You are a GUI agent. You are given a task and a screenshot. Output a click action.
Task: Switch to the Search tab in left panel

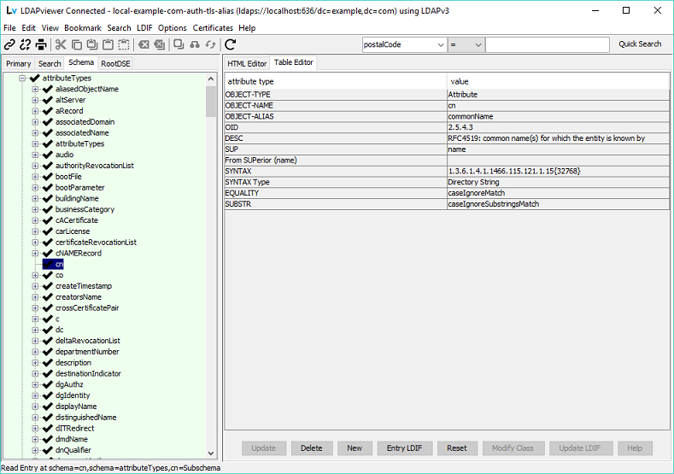[x=50, y=63]
